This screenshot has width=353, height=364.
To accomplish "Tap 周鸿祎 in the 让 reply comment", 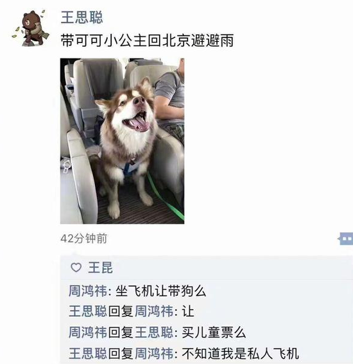I will [x=154, y=311].
